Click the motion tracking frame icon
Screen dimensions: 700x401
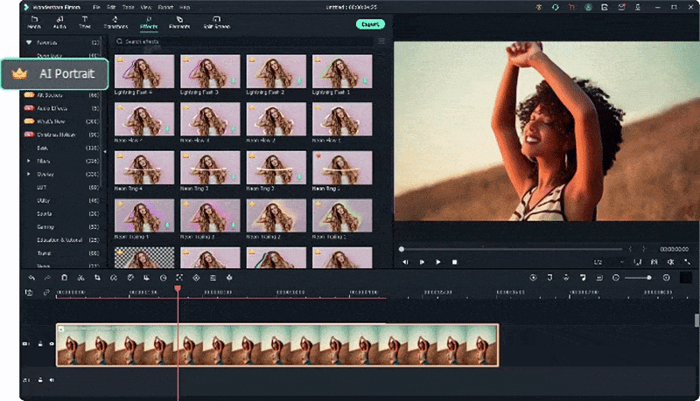tap(179, 278)
